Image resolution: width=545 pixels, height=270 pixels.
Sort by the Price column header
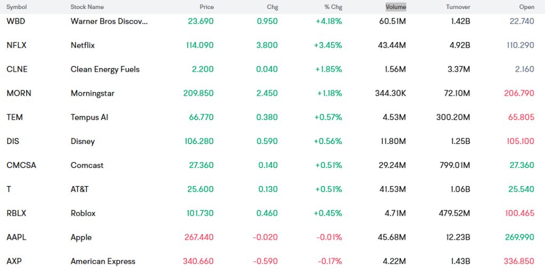[207, 7]
